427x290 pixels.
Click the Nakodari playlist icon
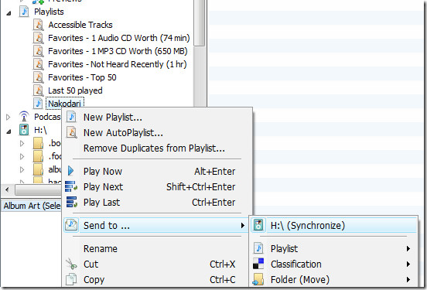click(38, 104)
